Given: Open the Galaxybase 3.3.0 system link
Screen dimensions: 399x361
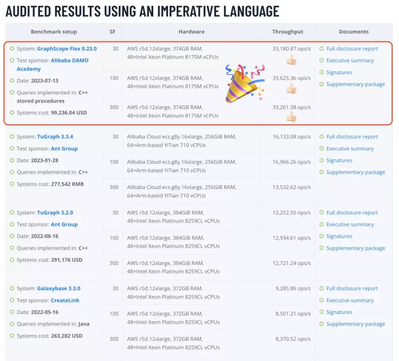Looking at the screenshot, I should 59,288.
